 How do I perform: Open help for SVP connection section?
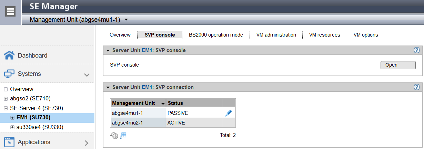[416, 87]
